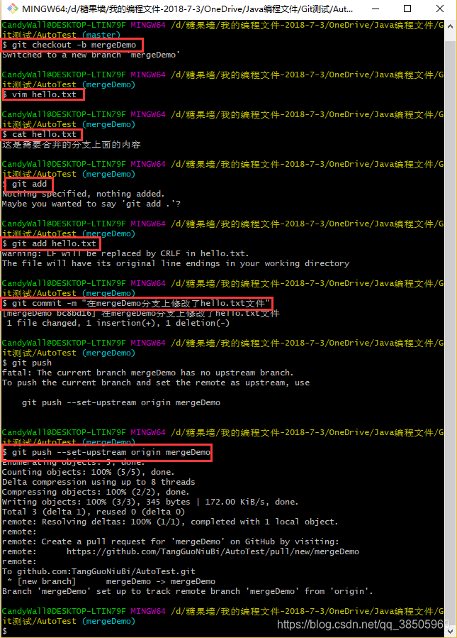Click '1 file changed, 1 insertion(+)' line
This screenshot has width=457, height=638.
click(118, 323)
